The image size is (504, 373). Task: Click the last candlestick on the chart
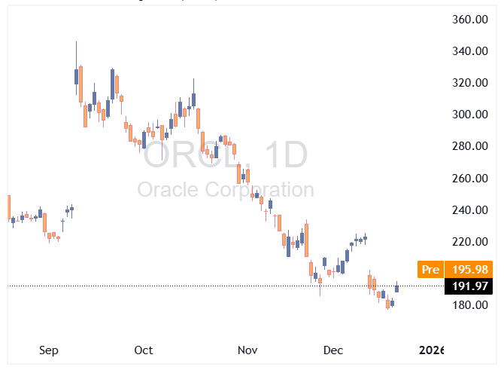click(x=397, y=287)
